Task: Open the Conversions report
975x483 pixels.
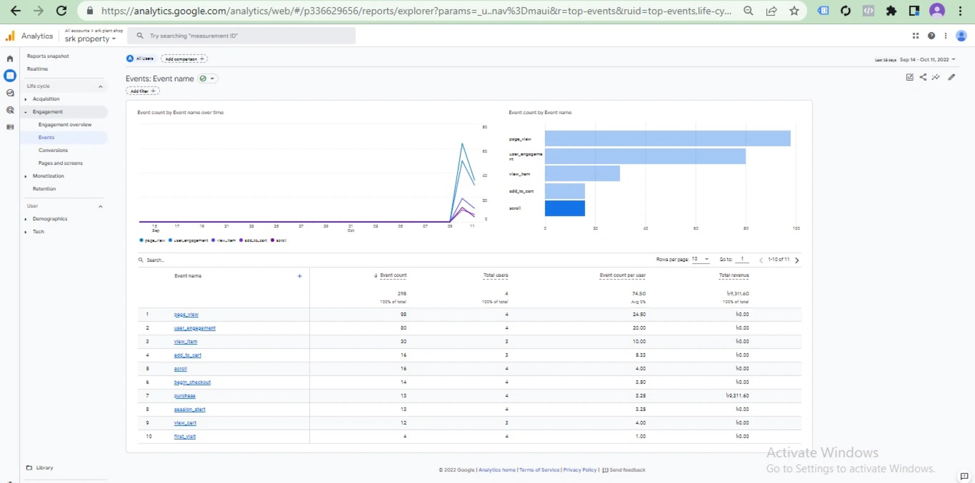Action: coord(53,150)
